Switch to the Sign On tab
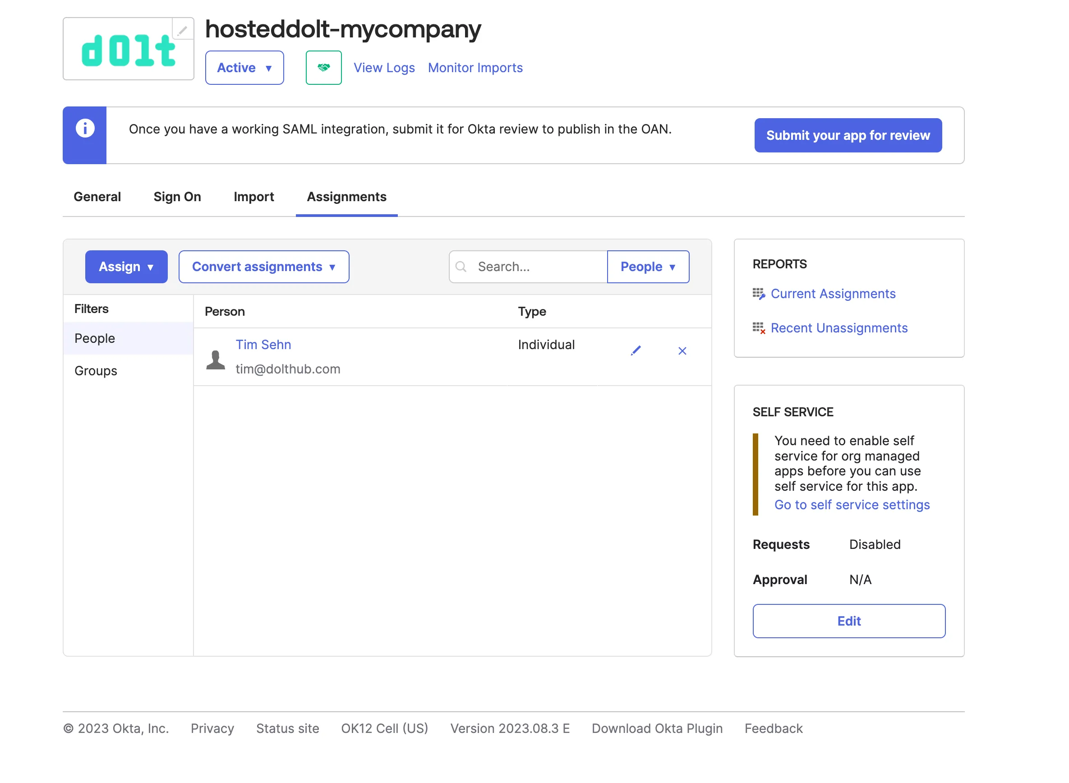1069x783 pixels. [x=177, y=197]
